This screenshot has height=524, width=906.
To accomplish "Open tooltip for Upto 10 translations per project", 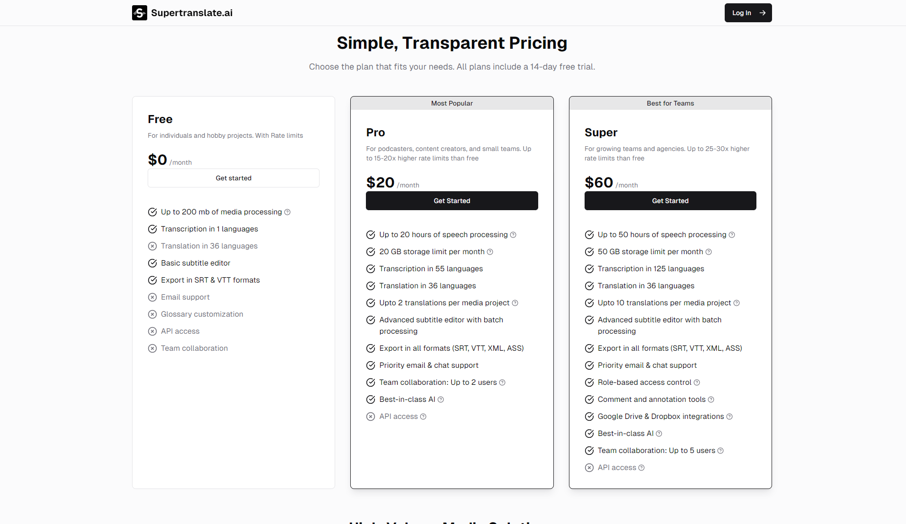I will click(x=737, y=302).
